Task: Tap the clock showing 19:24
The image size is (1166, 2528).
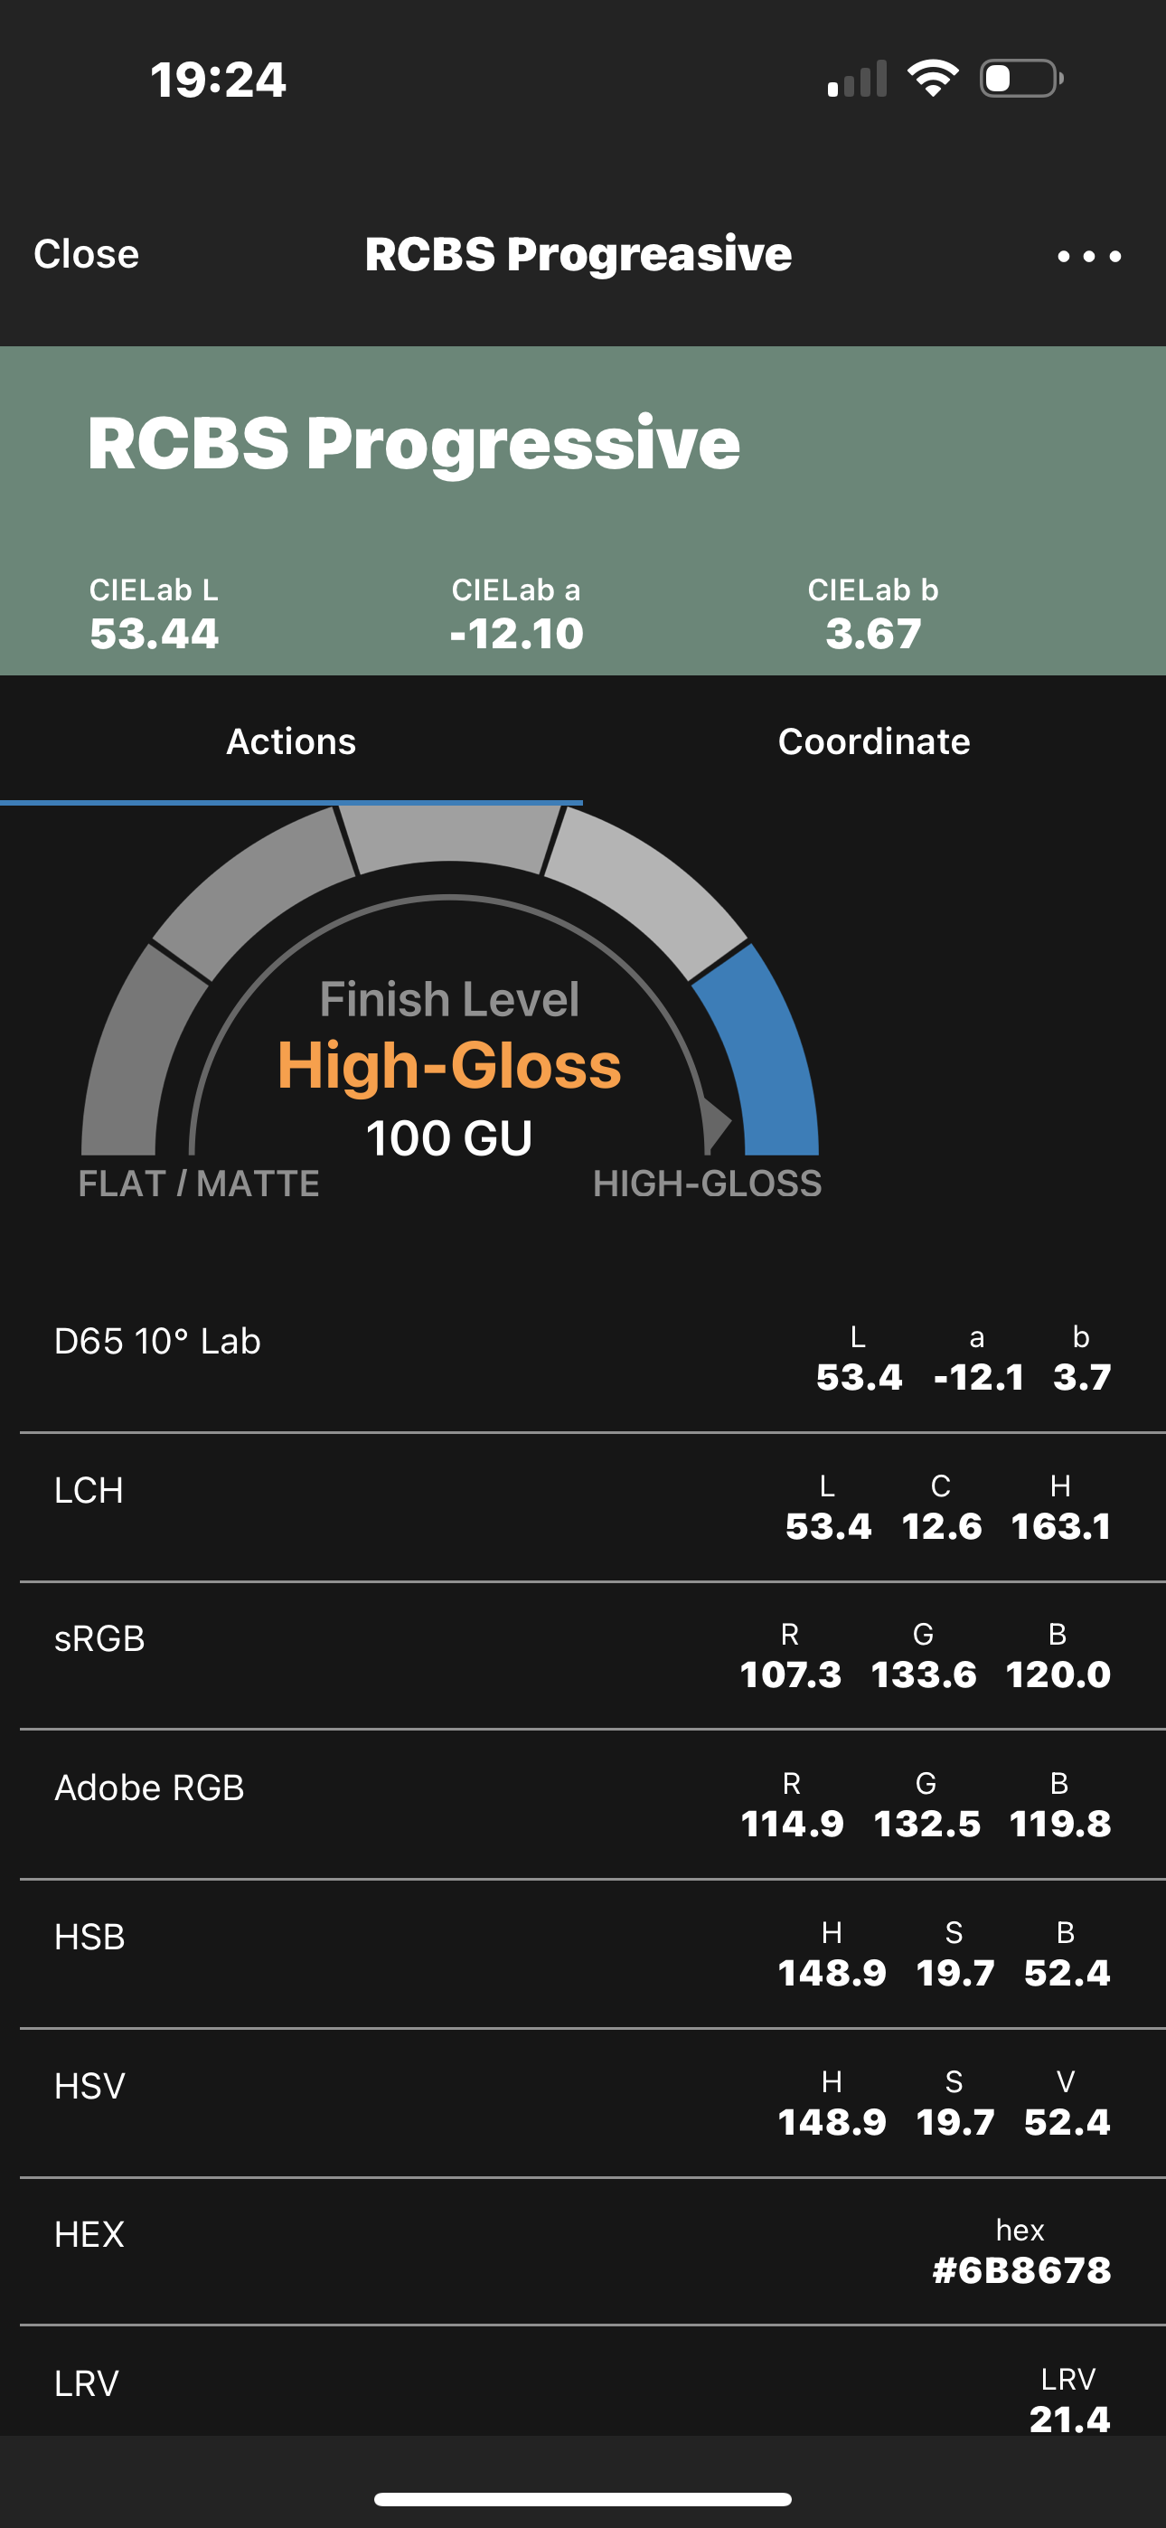Action: 218,80
